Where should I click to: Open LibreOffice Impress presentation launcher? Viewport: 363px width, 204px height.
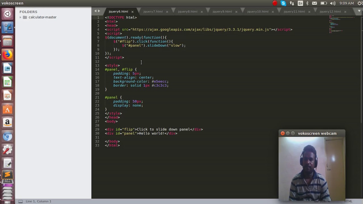pyautogui.click(x=7, y=96)
